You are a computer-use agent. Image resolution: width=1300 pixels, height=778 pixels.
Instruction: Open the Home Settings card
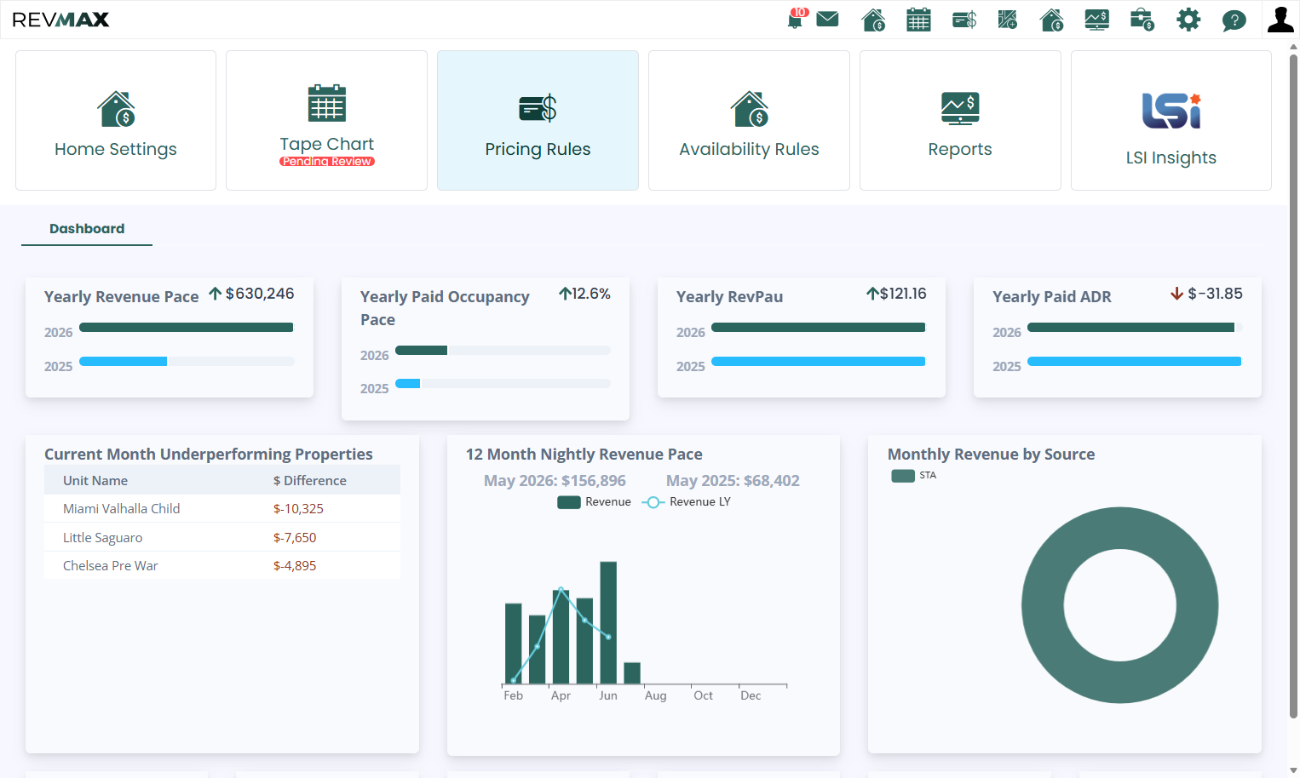[x=116, y=120]
